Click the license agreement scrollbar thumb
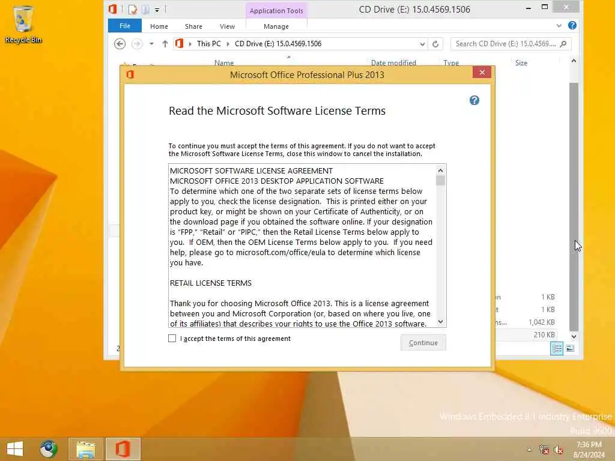Screen dimensions: 615x461 click(440, 181)
